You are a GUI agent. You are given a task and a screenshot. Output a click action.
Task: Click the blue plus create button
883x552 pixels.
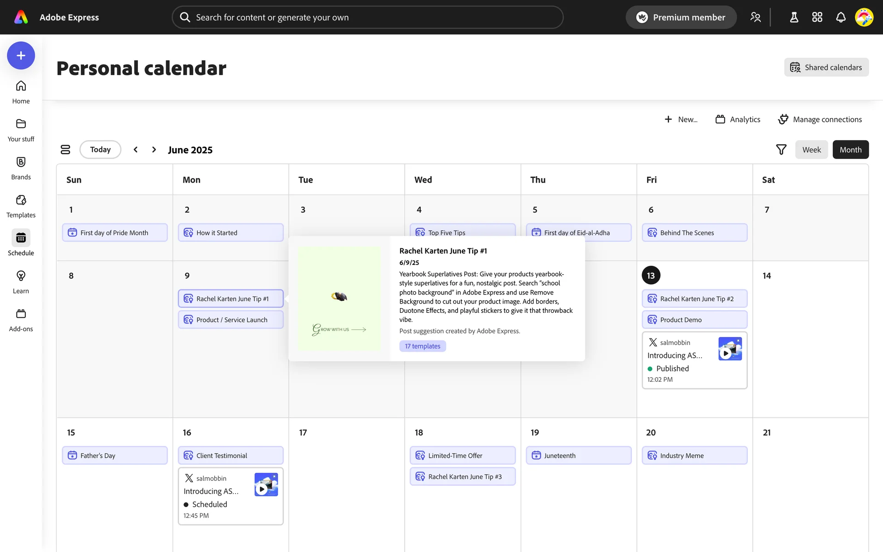pyautogui.click(x=21, y=56)
